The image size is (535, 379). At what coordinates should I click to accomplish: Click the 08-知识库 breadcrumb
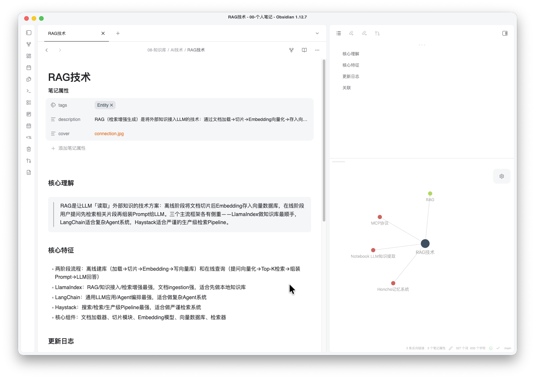[157, 50]
